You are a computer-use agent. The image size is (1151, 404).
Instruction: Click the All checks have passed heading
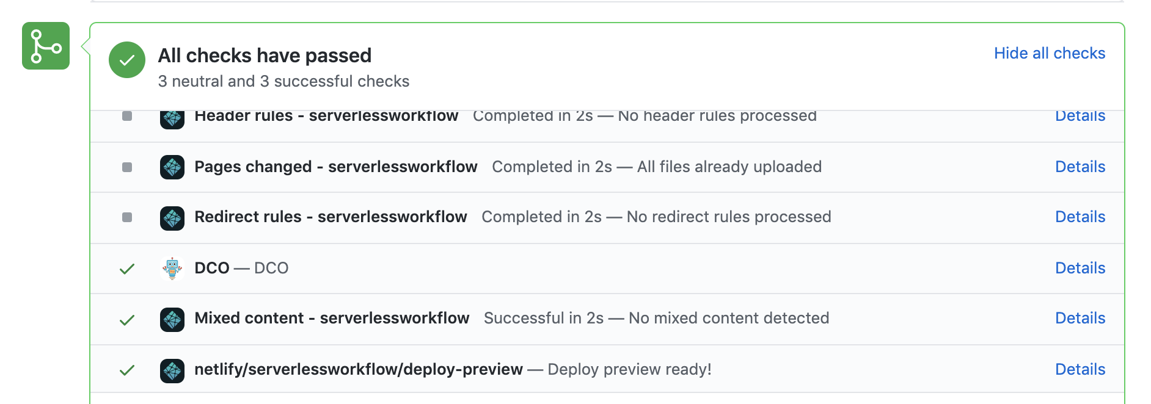[265, 55]
